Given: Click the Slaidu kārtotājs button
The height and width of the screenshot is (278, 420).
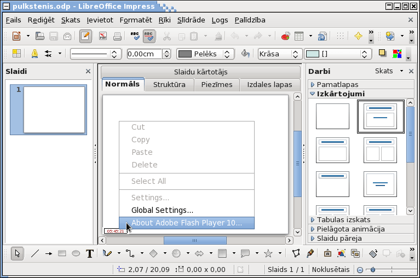Looking at the screenshot, I should click(x=200, y=72).
